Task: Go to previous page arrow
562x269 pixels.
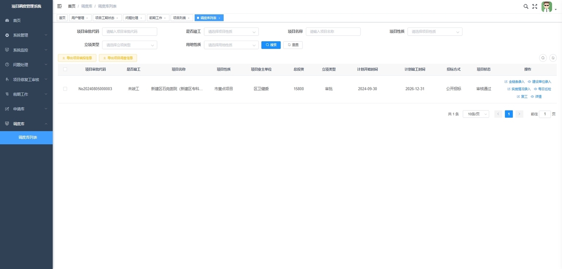Action: coord(498,114)
